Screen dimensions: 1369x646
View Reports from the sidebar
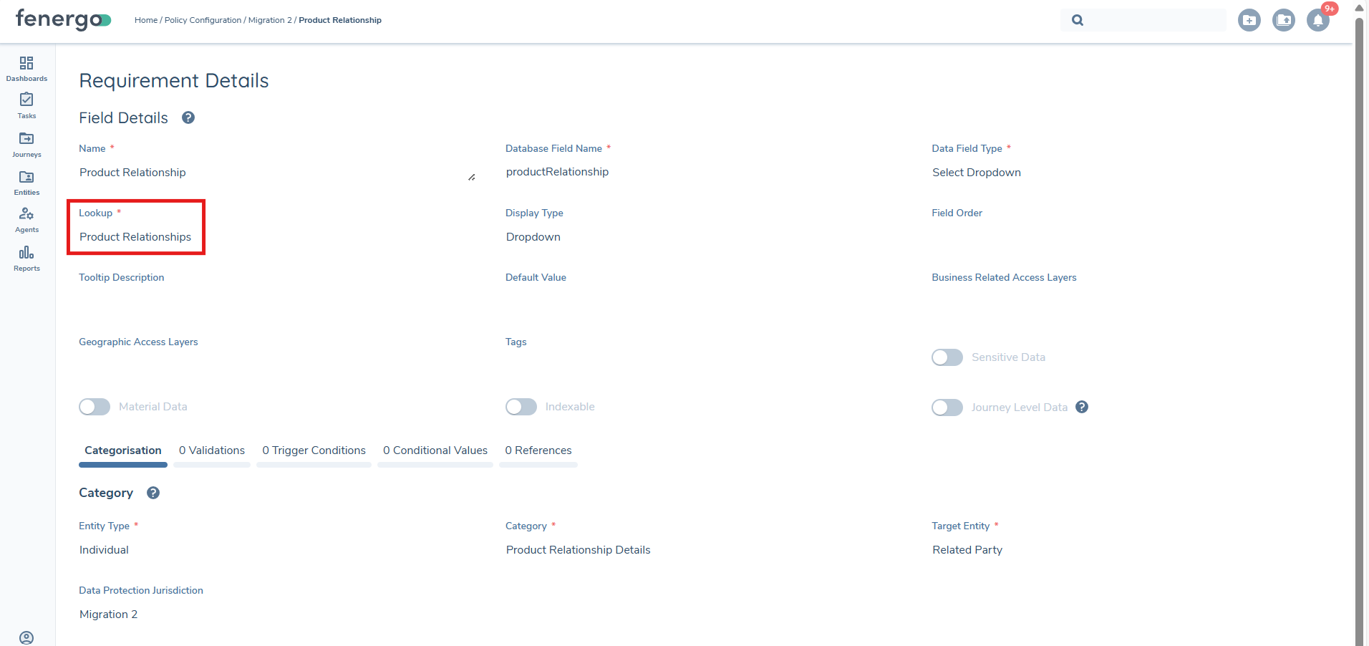[x=26, y=258]
